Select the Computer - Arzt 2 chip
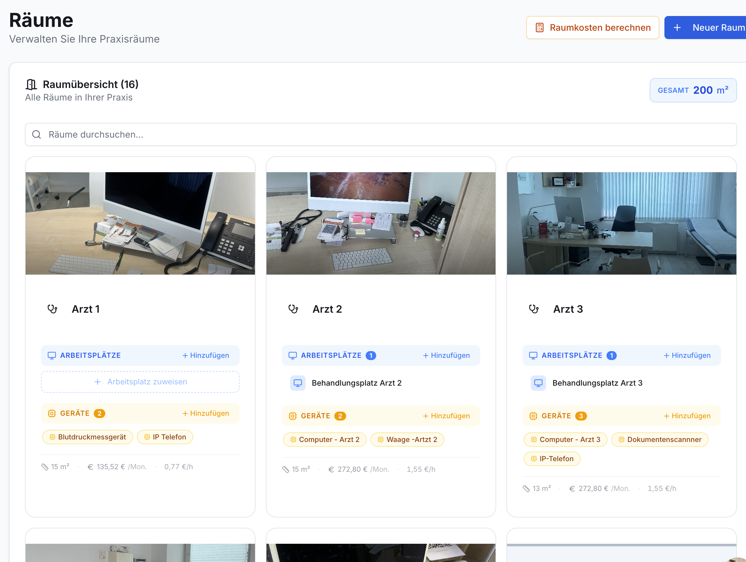 pyautogui.click(x=325, y=439)
